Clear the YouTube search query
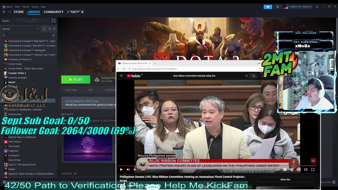The width and height of the screenshot is (338, 190). pos(247,76)
